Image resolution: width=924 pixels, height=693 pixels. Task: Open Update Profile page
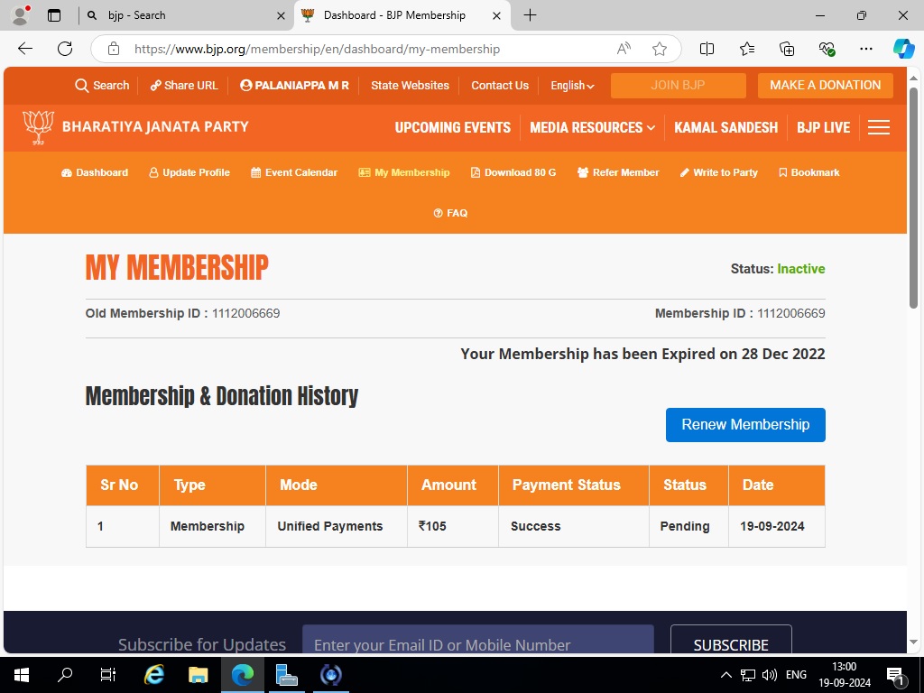189,172
